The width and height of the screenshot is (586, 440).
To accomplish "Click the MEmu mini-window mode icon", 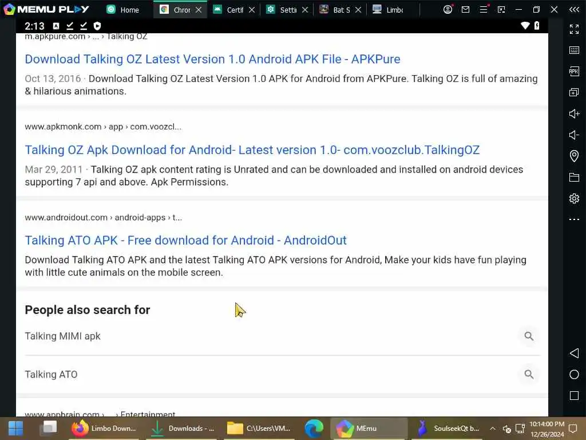I will pos(501,9).
